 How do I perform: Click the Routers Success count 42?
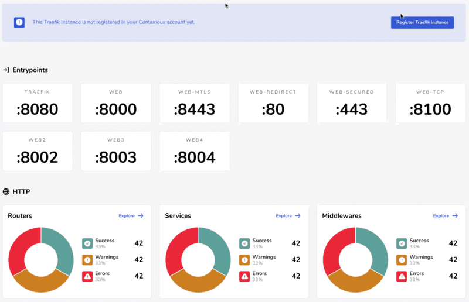139,243
